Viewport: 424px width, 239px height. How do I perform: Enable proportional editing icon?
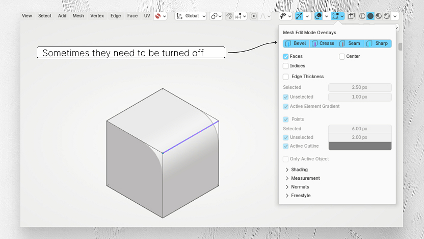pyautogui.click(x=254, y=16)
